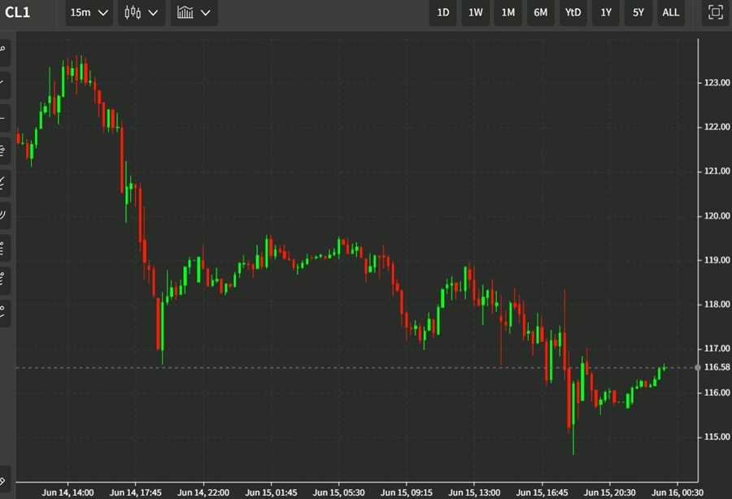Screen dimensions: 732x499
Task: Click the 116.00 price axis label
Action: click(717, 393)
